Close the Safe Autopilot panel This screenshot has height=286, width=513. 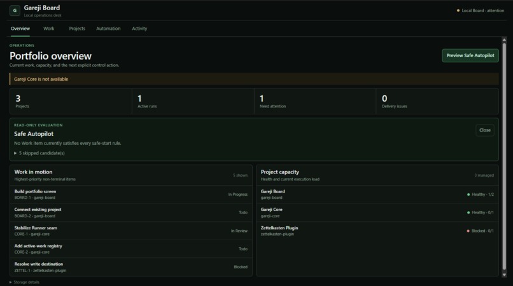[x=485, y=130]
